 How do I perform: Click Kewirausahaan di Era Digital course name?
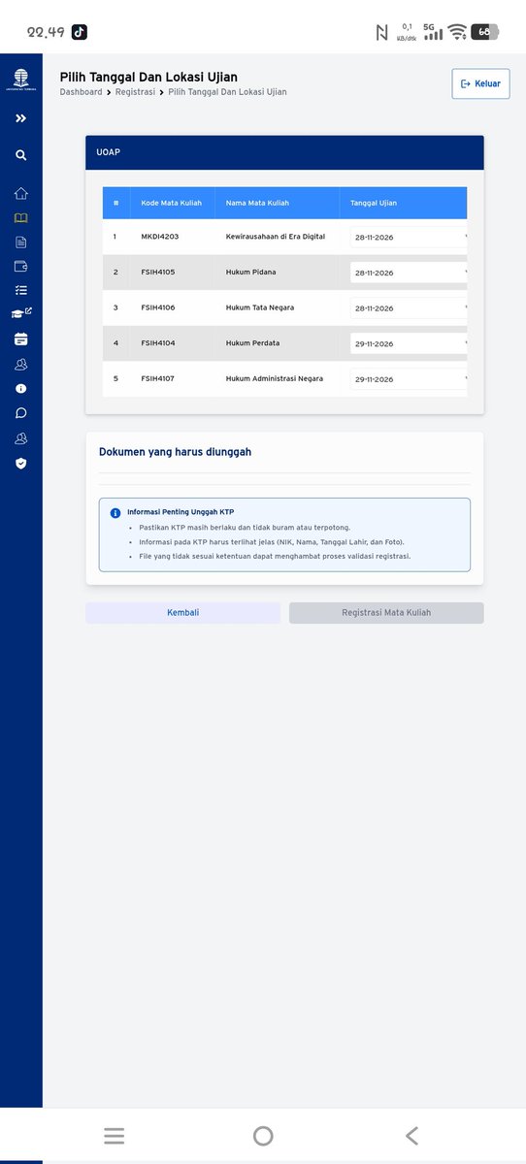point(276,237)
